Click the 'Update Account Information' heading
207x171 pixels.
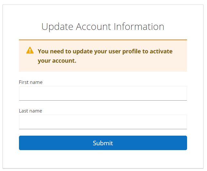[x=103, y=26]
